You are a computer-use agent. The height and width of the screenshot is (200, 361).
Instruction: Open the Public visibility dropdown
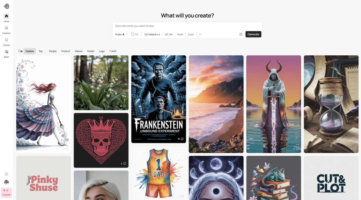coord(120,34)
